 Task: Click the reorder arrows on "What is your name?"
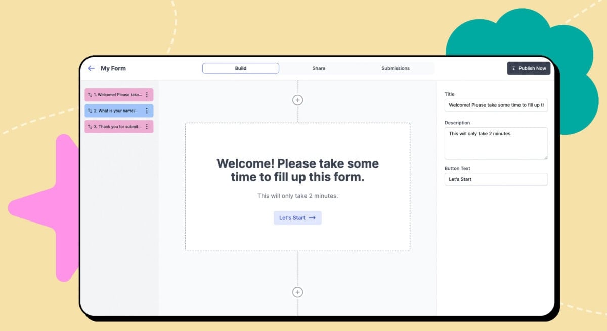[90, 111]
